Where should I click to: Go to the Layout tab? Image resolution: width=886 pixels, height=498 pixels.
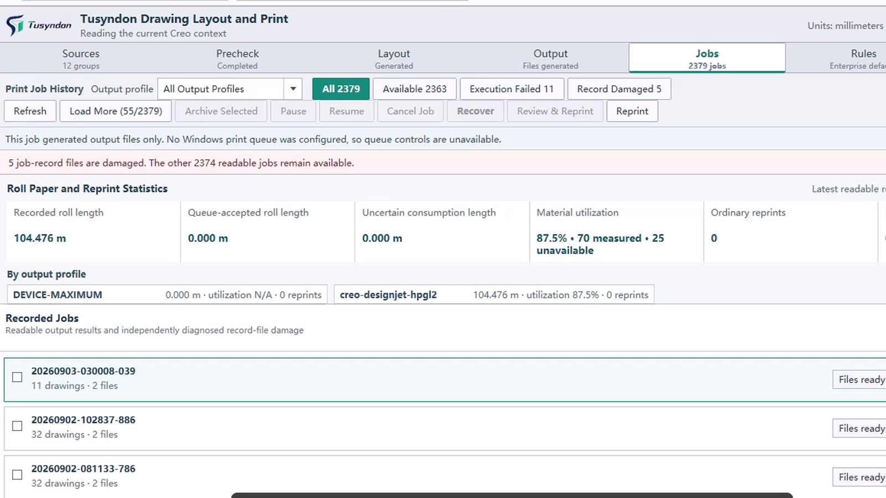click(x=394, y=58)
